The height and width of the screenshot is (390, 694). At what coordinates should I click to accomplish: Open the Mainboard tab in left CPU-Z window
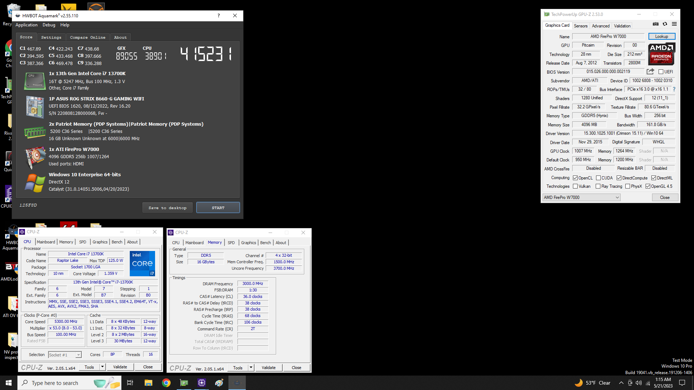coord(46,242)
